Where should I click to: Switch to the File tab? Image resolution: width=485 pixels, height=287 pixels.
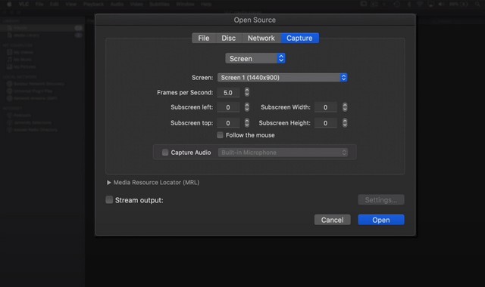point(204,38)
